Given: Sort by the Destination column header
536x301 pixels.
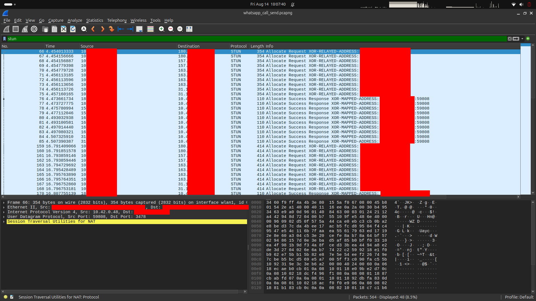Looking at the screenshot, I should point(203,46).
